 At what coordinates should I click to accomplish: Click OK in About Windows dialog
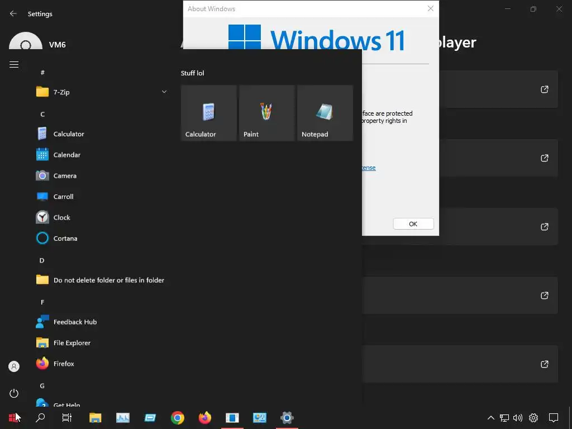click(413, 224)
